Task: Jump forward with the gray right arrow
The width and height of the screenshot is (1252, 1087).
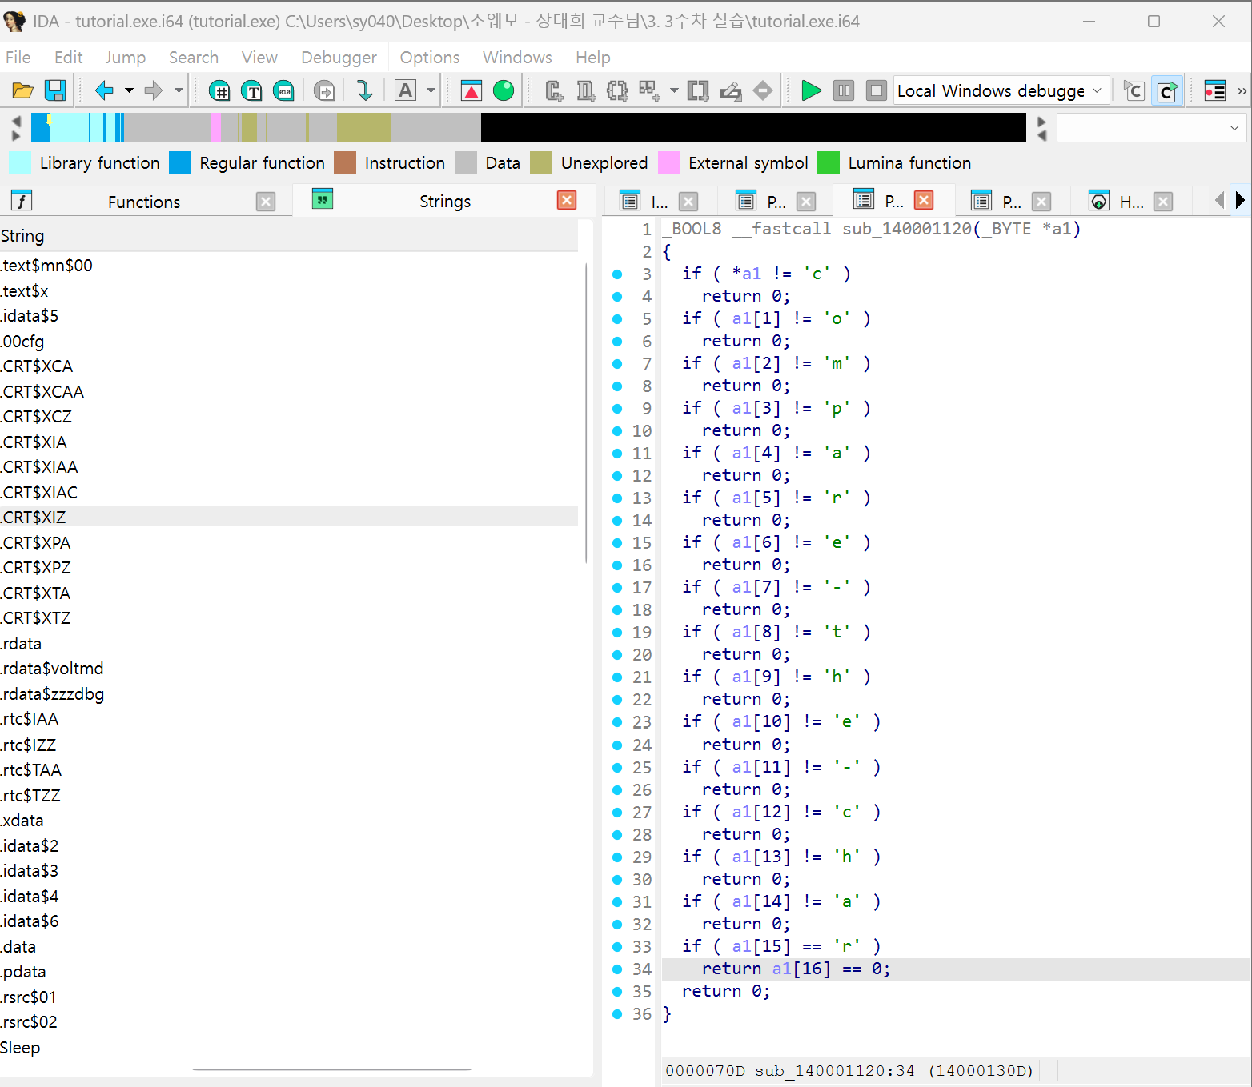Action: pyautogui.click(x=153, y=90)
